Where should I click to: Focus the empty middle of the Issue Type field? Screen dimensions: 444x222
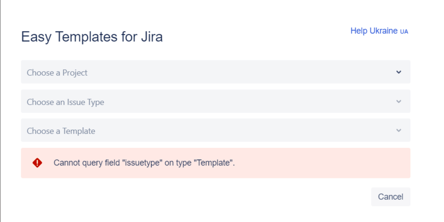[x=241, y=101]
